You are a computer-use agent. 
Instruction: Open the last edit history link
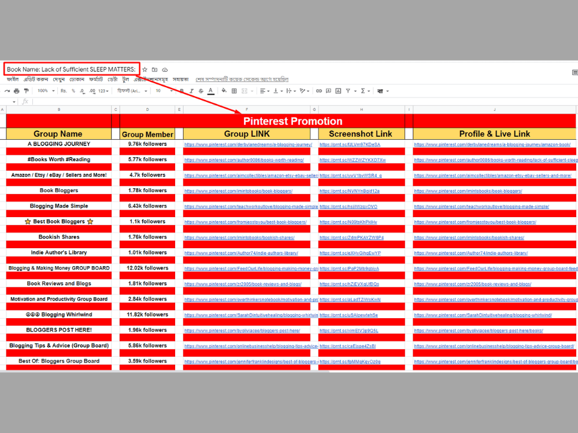click(x=242, y=79)
